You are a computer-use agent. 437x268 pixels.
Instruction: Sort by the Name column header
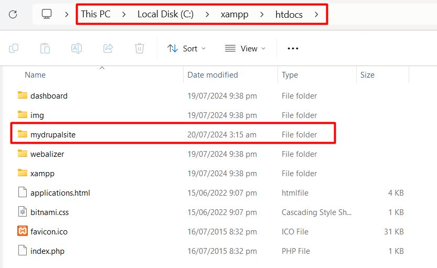point(35,75)
